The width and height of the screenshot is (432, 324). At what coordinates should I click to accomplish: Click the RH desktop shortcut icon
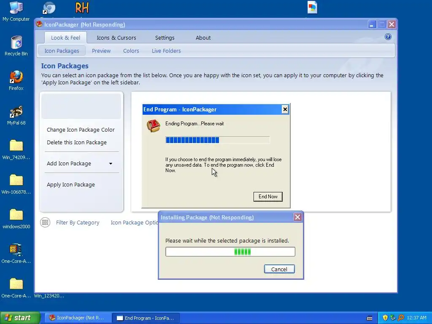point(82,8)
